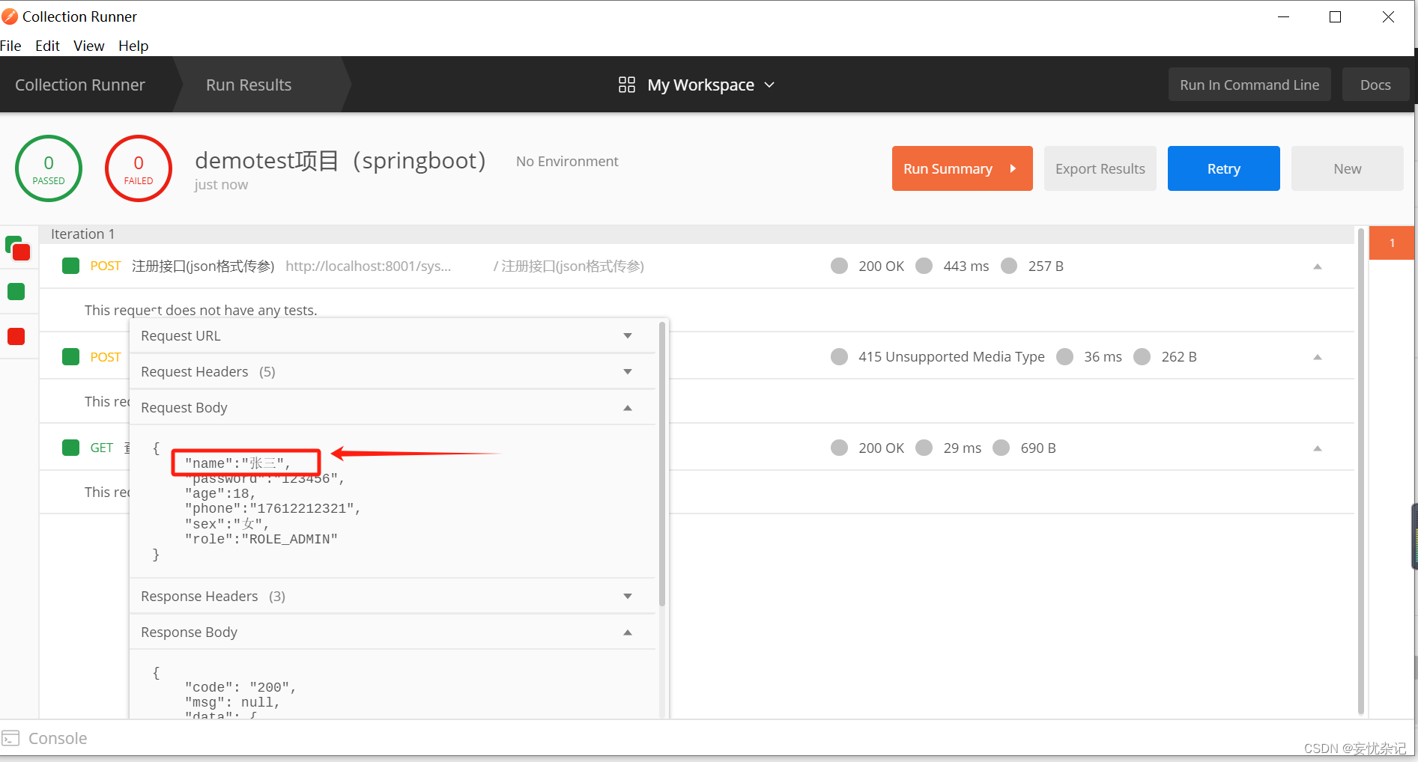
Task: Collapse the 注册接口 200 OK request row
Action: 1318,266
